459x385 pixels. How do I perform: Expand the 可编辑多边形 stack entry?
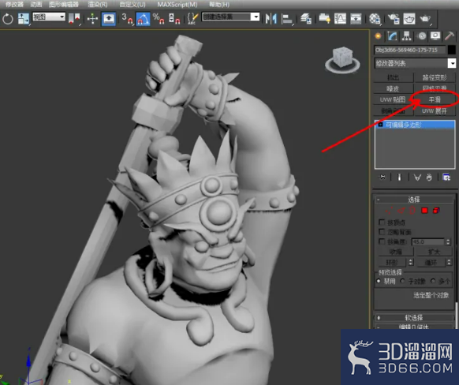tap(381, 125)
